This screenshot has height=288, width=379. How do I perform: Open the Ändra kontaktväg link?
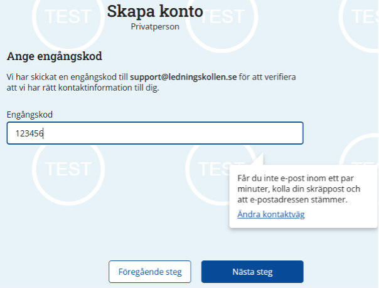click(x=270, y=214)
